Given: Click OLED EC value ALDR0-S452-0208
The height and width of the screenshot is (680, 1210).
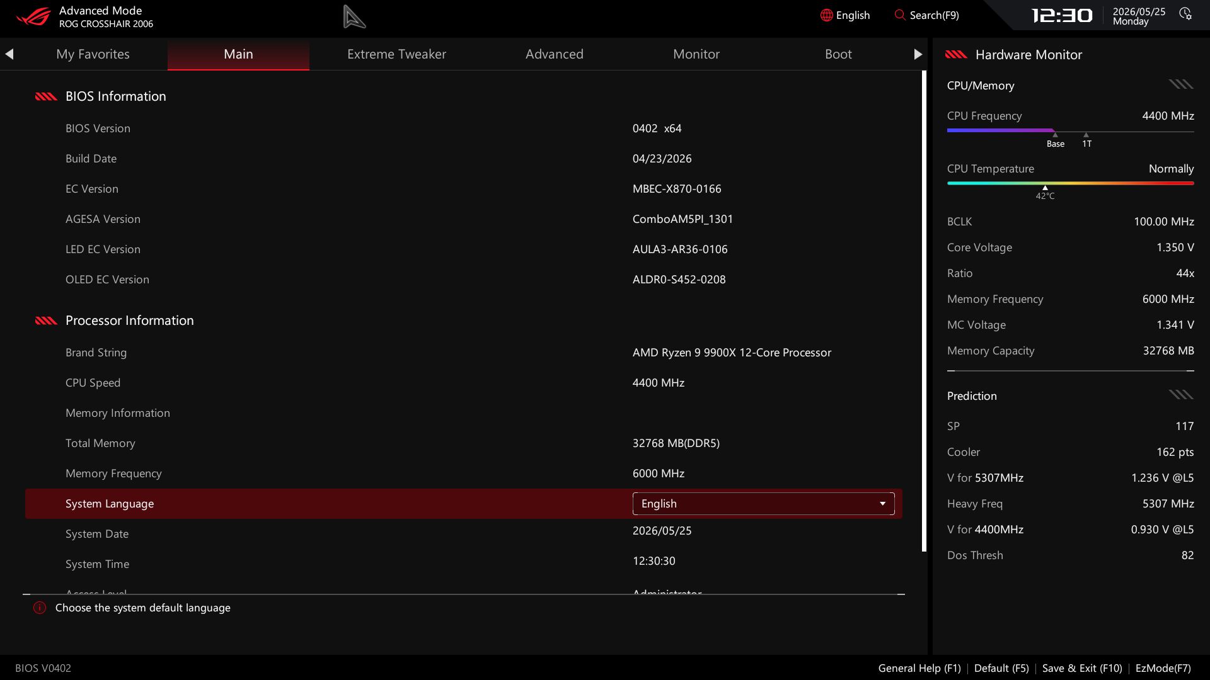Looking at the screenshot, I should click(679, 280).
